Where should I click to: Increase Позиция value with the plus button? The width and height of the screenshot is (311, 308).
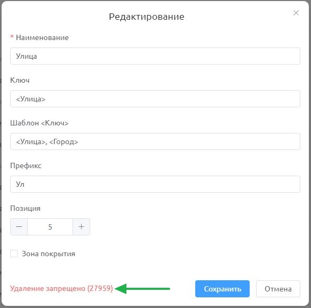81,227
